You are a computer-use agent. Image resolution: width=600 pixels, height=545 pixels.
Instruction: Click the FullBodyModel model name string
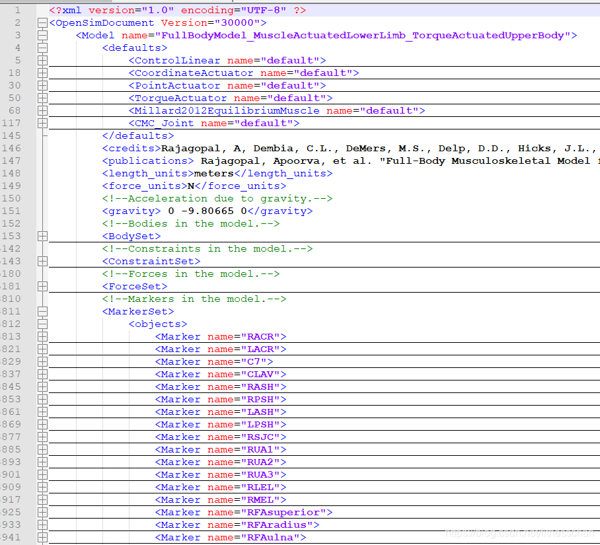pos(363,36)
